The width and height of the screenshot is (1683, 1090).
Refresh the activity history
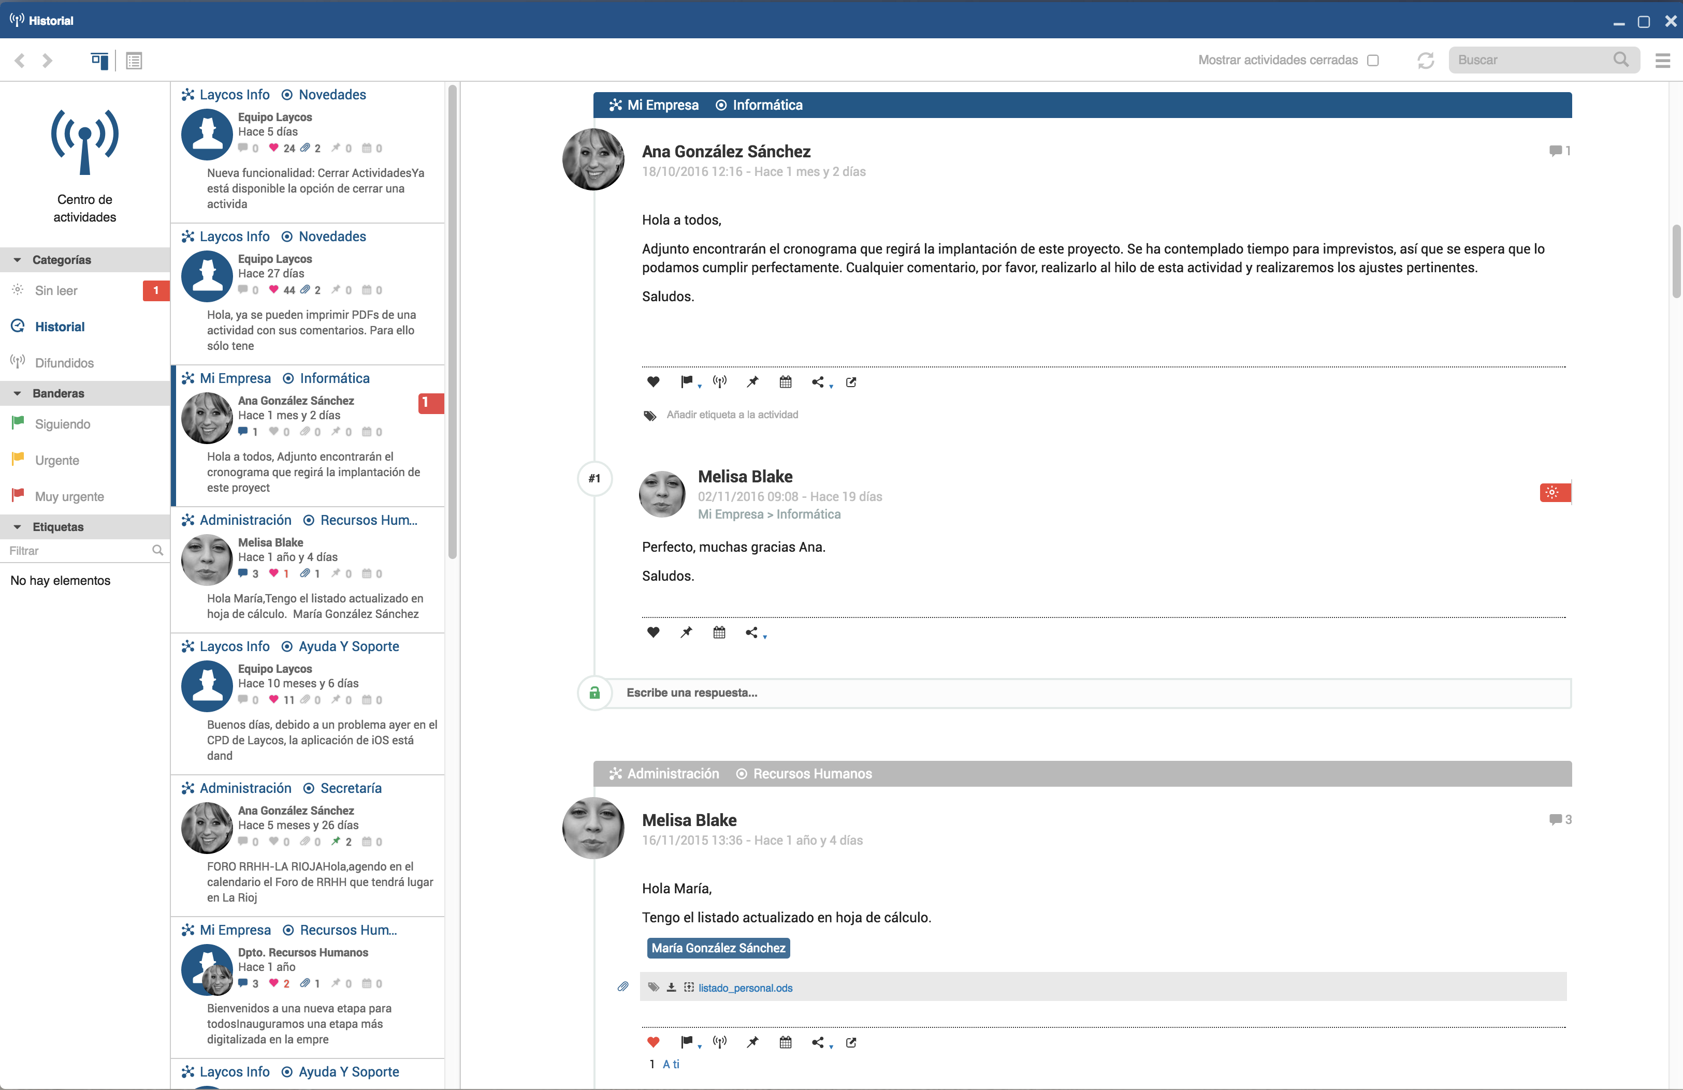1426,60
